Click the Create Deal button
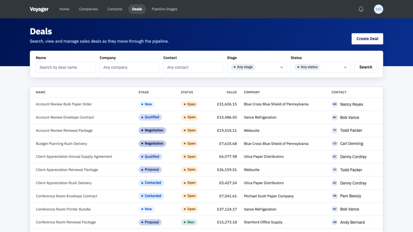Viewport: 413px width, 232px height. point(367,39)
